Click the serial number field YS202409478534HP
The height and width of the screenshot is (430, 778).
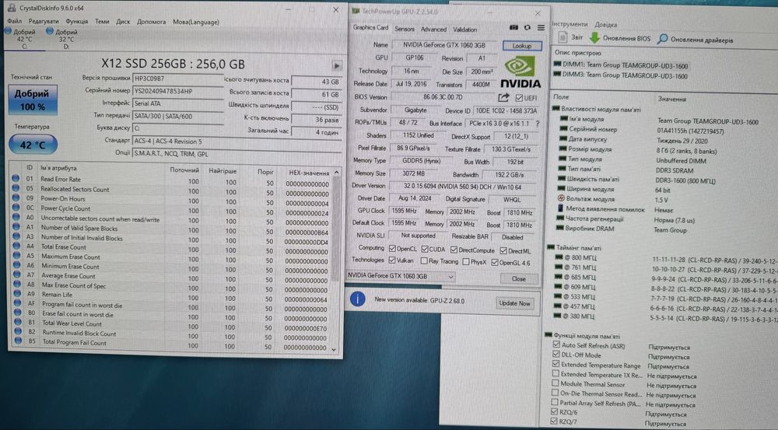coord(177,91)
